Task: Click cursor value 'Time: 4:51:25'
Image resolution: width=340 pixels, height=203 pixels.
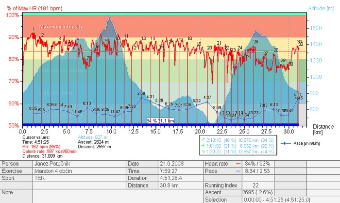Action: coord(35,142)
